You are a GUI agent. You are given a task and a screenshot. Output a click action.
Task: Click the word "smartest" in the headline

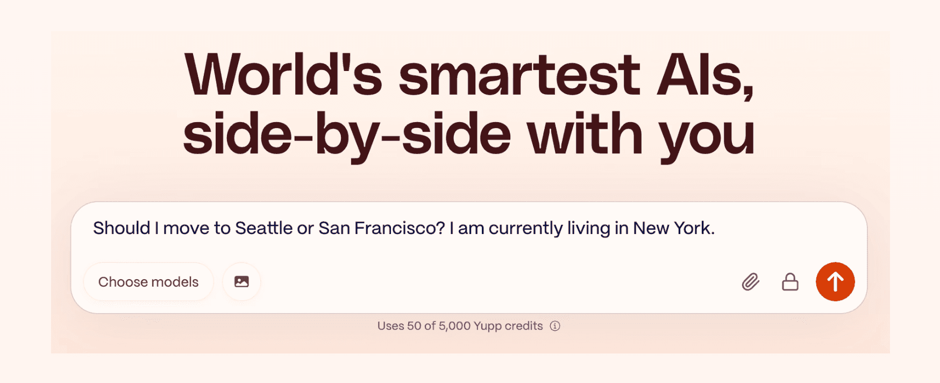(519, 75)
